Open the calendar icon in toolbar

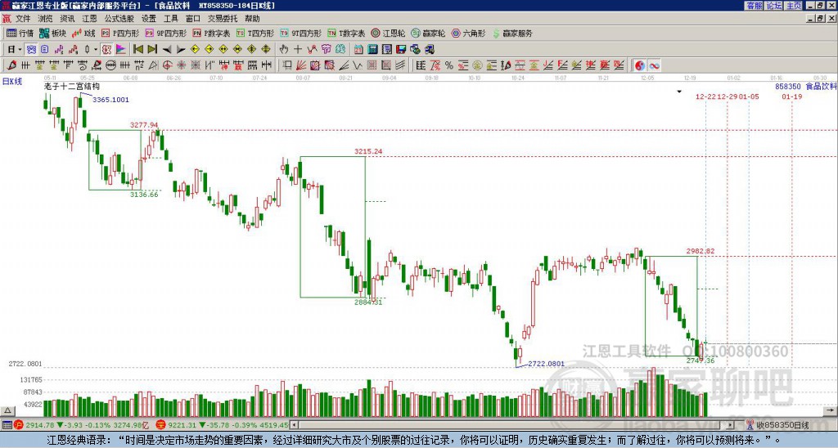click(358, 50)
